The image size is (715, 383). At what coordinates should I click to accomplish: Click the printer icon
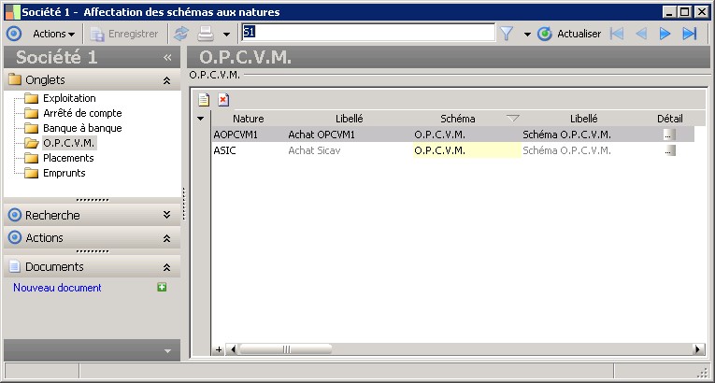(x=206, y=34)
